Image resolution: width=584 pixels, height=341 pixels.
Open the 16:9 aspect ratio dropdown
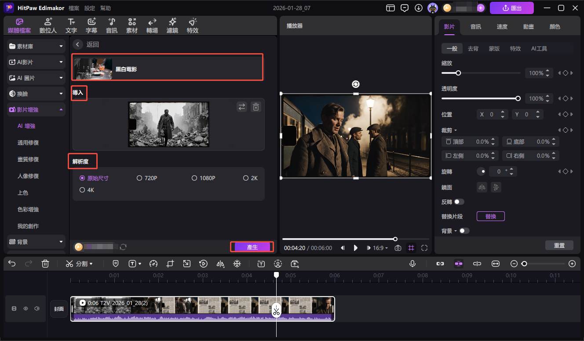coord(380,248)
